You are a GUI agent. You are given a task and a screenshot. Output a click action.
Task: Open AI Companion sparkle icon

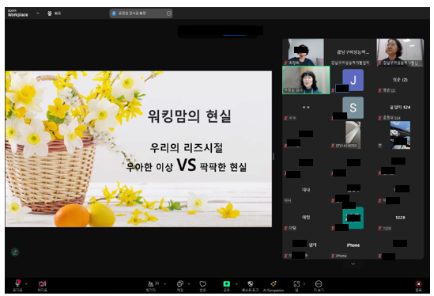(274, 285)
